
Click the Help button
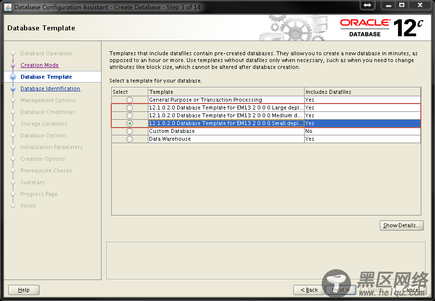coord(24,290)
